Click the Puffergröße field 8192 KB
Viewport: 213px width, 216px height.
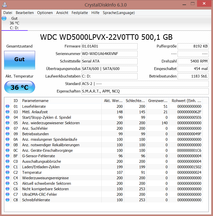tap(193, 46)
